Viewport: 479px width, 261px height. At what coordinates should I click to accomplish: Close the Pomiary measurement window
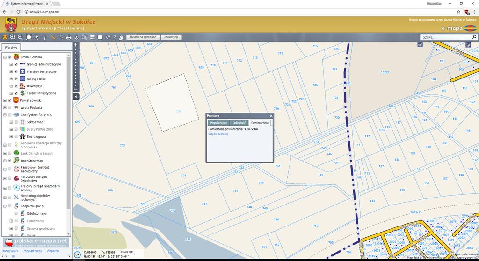271,116
